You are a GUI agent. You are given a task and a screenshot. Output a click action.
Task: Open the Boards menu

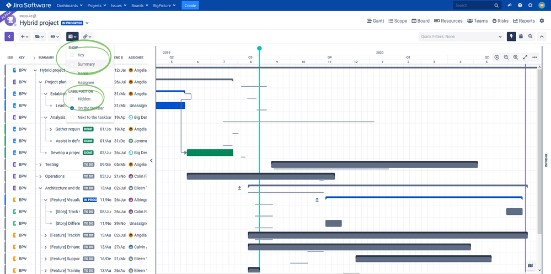140,6
